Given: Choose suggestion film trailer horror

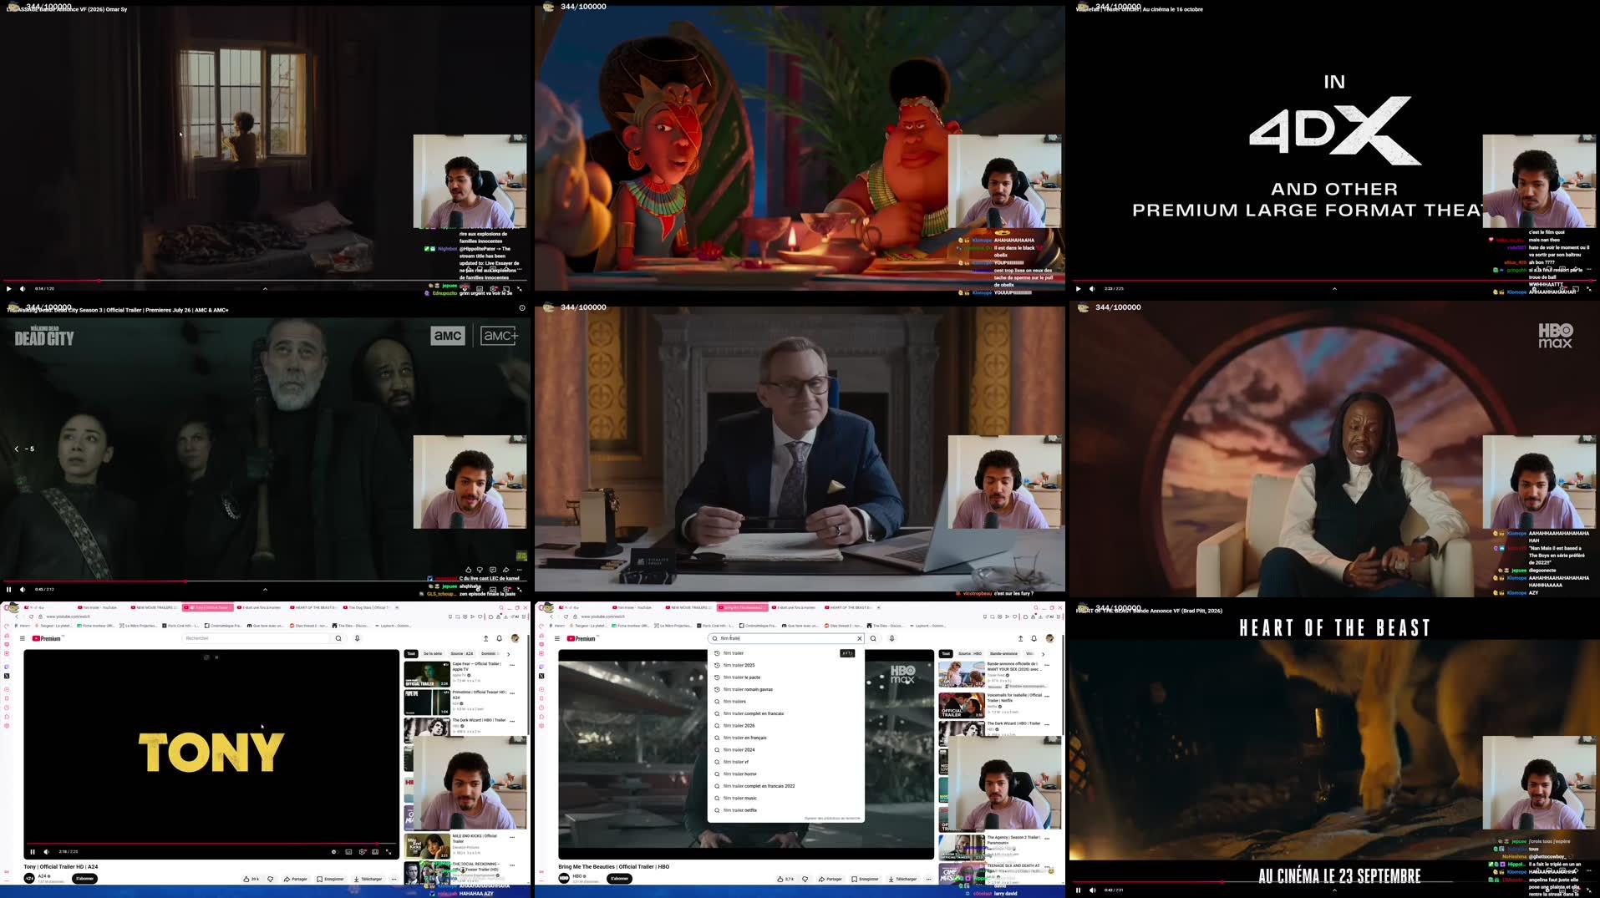Looking at the screenshot, I should (x=785, y=774).
